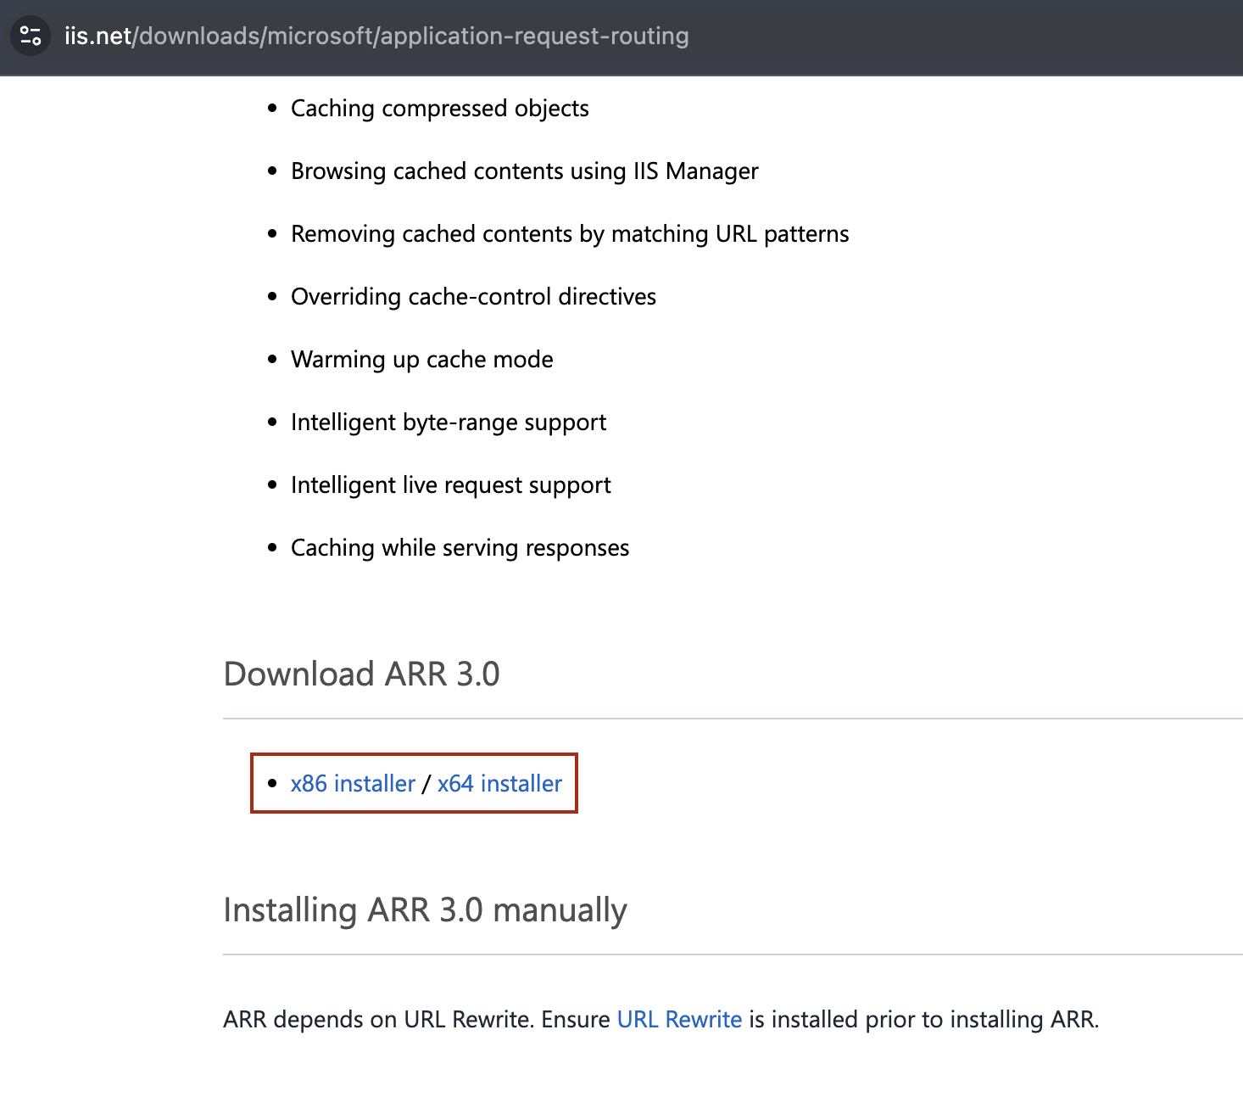Click the x64 installer download link

pyautogui.click(x=499, y=783)
